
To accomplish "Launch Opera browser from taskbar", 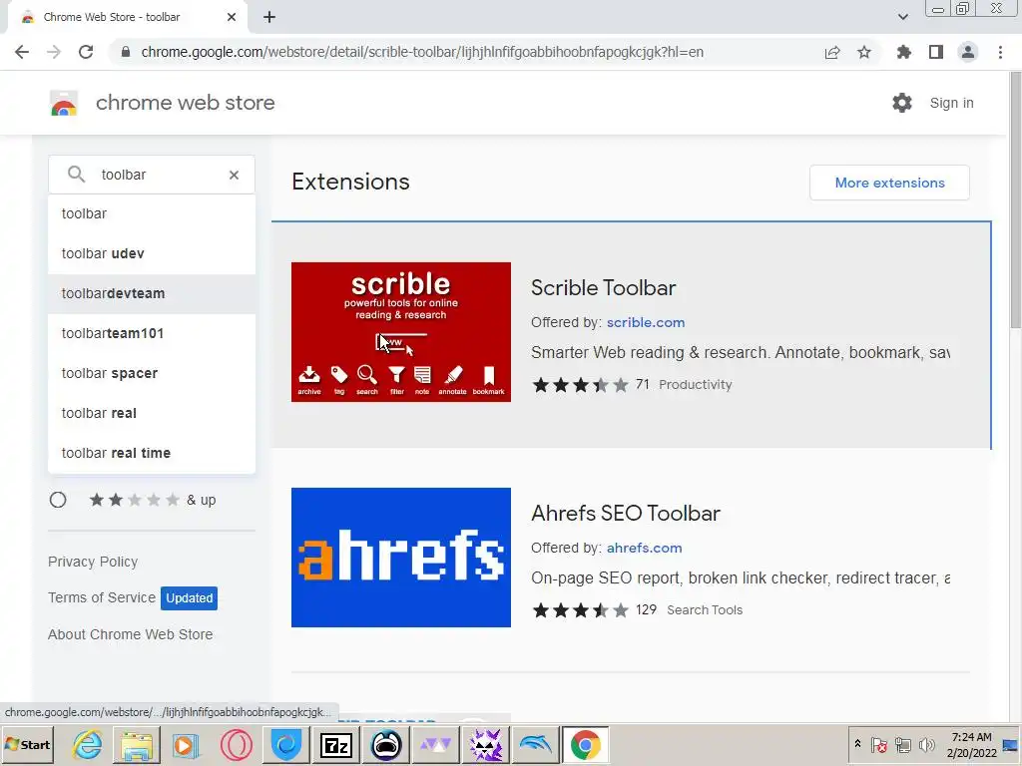I will coord(236,745).
